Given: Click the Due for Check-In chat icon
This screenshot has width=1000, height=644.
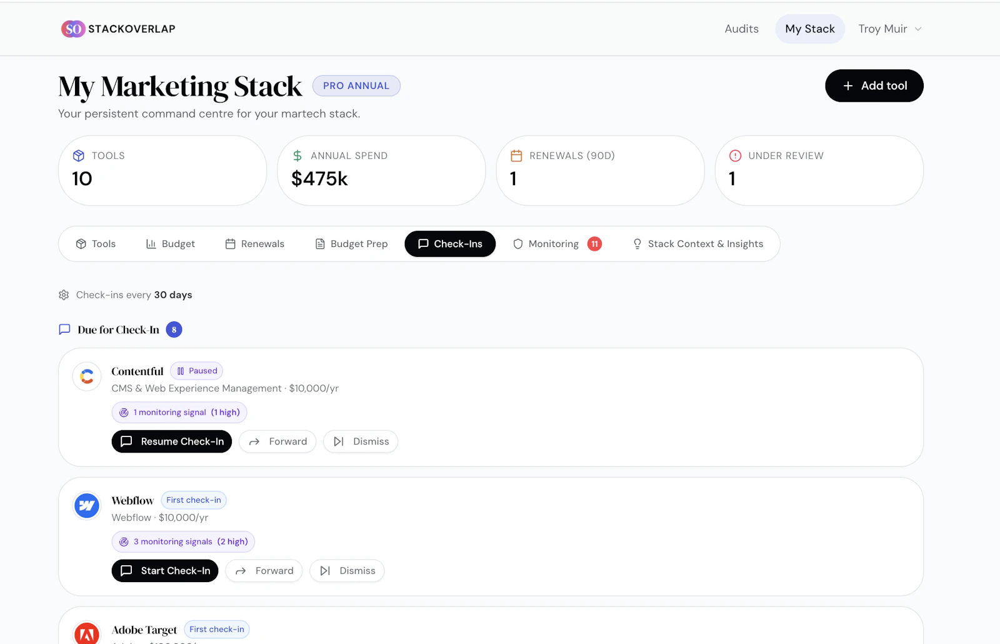Looking at the screenshot, I should [x=64, y=330].
